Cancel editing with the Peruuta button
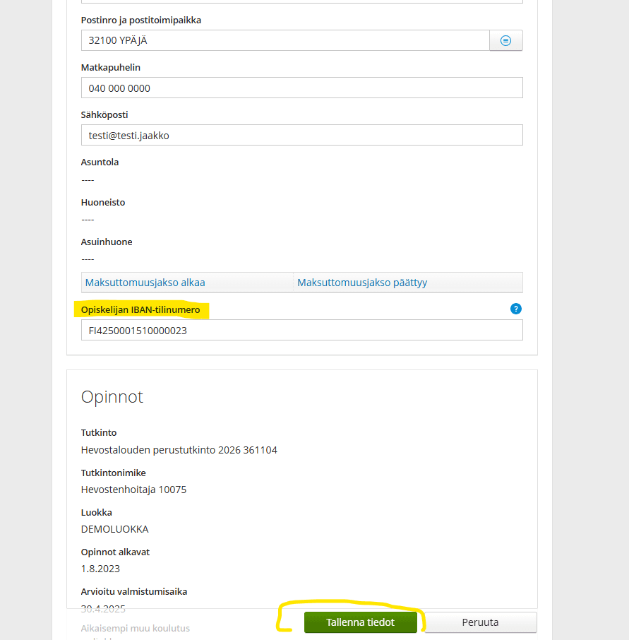Screen dimensions: 629x640 pyautogui.click(x=481, y=622)
